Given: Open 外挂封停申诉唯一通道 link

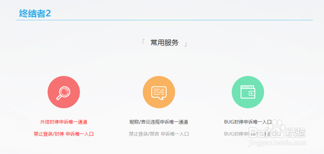Looking at the screenshot, I should [64, 122].
